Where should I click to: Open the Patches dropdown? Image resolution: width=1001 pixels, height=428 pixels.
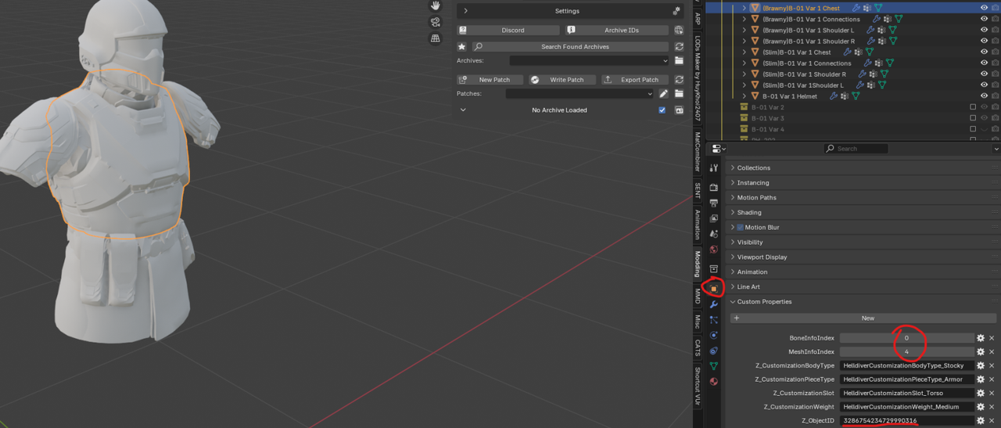pyautogui.click(x=579, y=94)
